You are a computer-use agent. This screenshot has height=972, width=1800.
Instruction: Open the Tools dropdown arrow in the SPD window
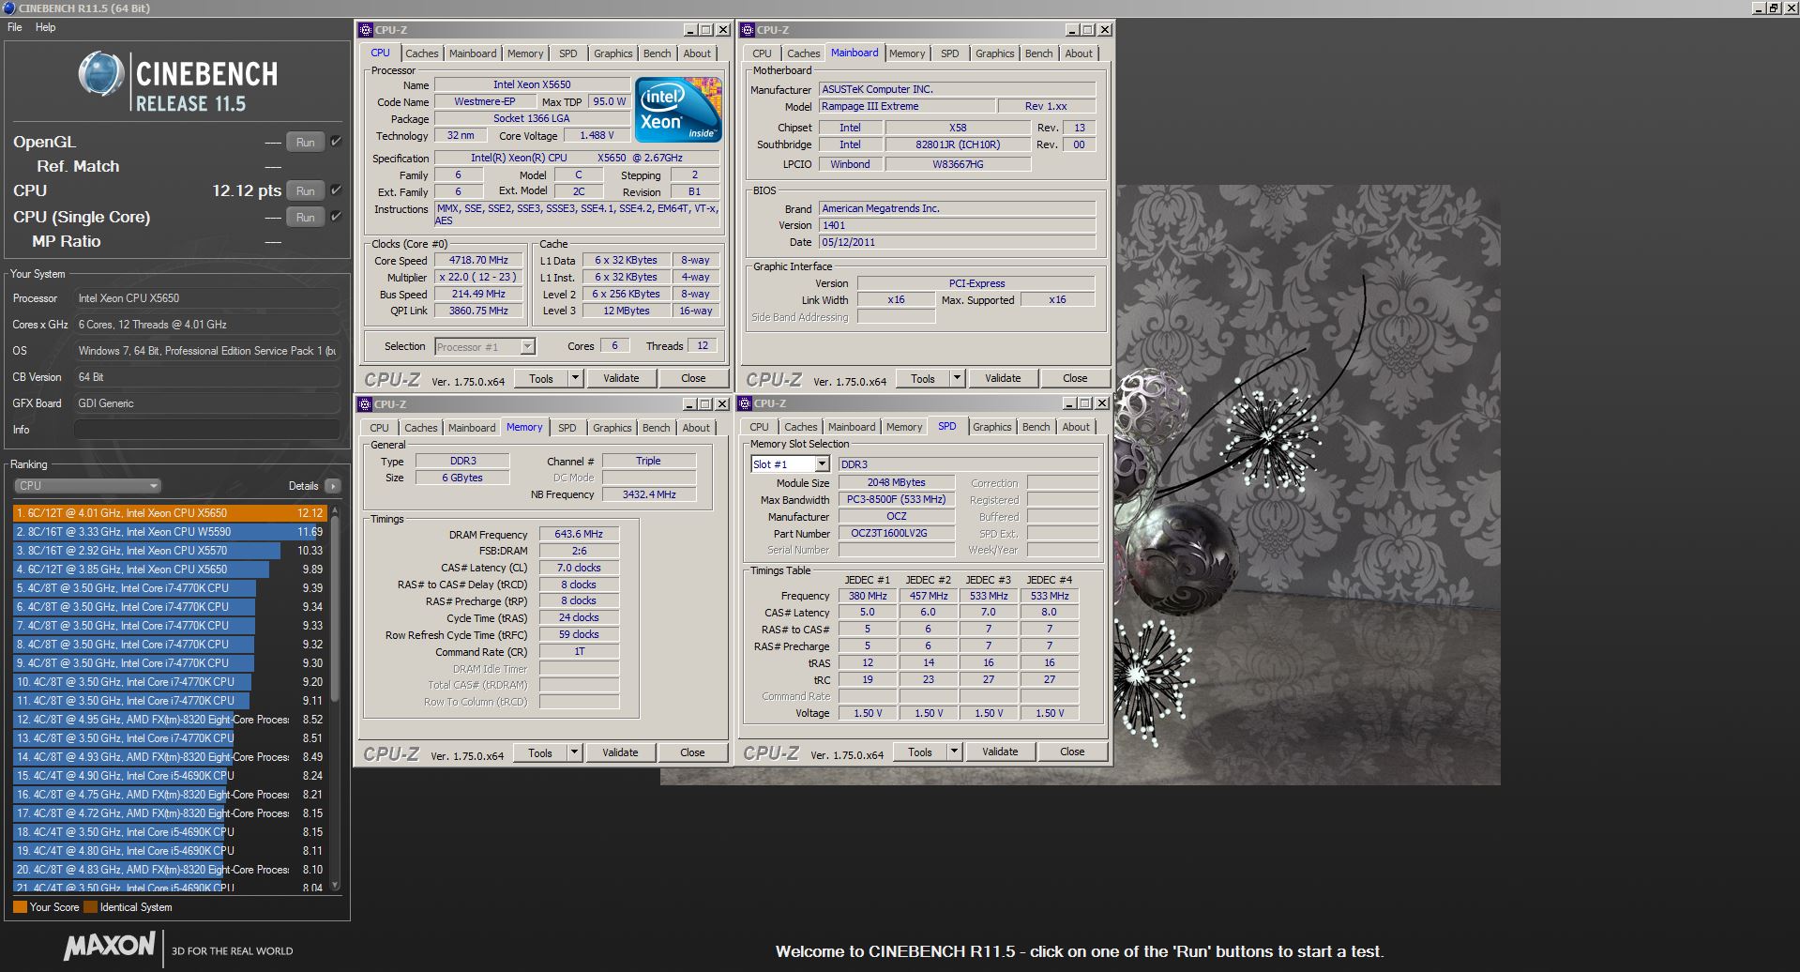click(954, 752)
